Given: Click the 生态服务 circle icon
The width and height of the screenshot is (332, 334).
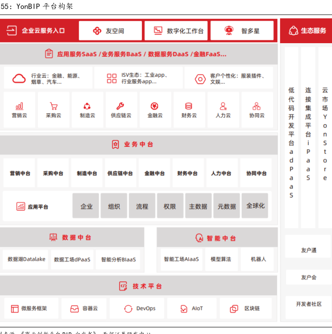Looking at the screenshot, I should pos(294,30).
